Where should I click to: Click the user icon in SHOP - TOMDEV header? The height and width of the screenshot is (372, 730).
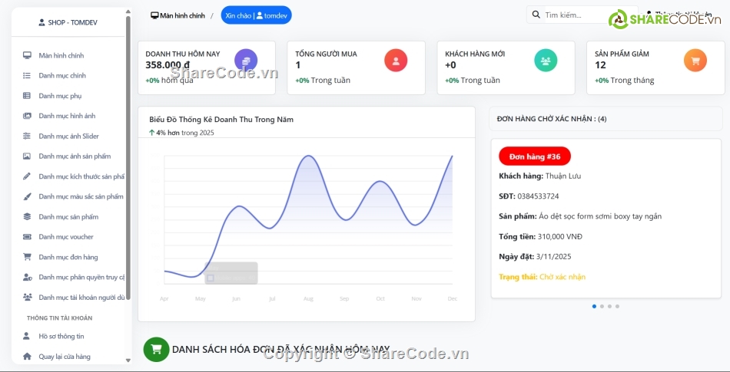click(x=42, y=22)
